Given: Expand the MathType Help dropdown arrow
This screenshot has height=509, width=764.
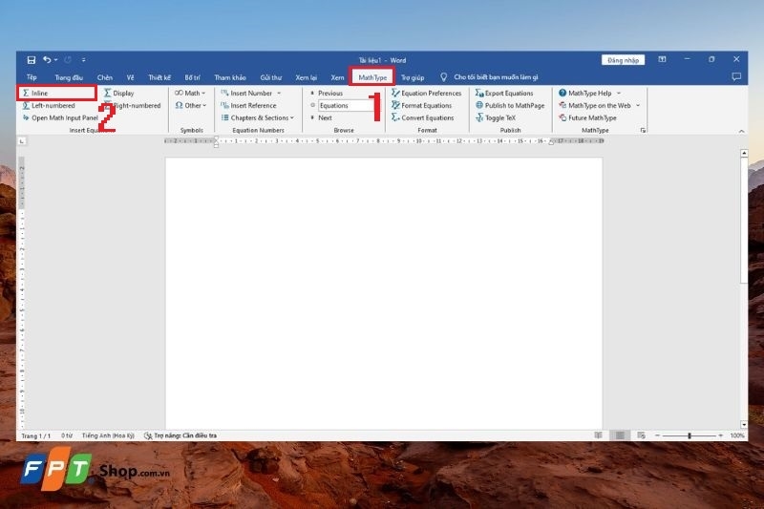Looking at the screenshot, I should [x=619, y=93].
